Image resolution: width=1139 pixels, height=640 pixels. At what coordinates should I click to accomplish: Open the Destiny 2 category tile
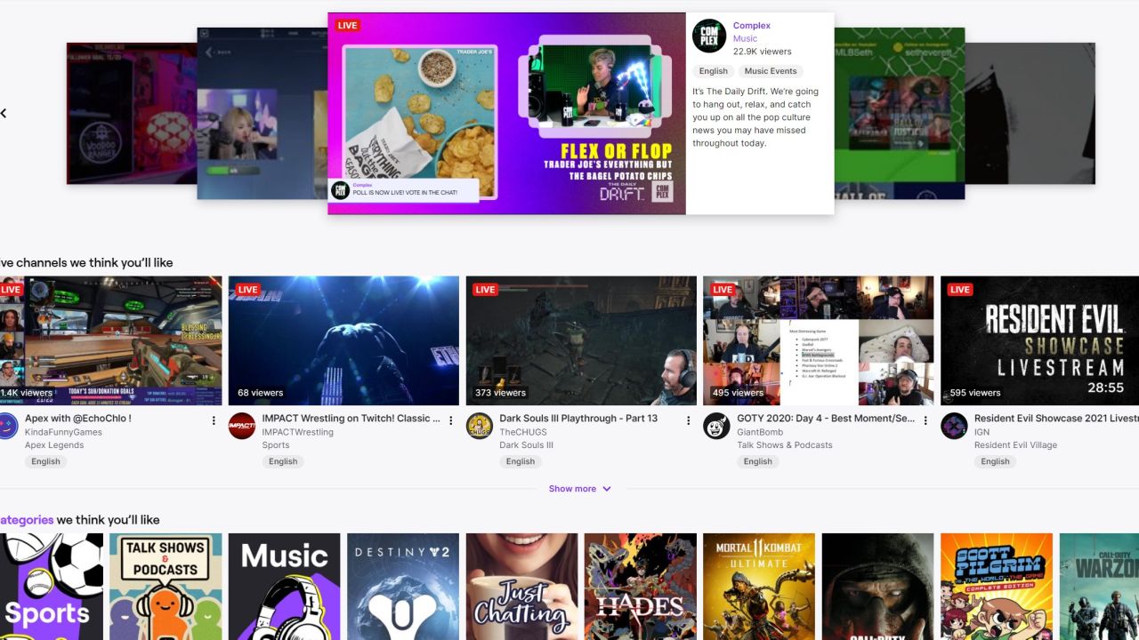click(403, 587)
